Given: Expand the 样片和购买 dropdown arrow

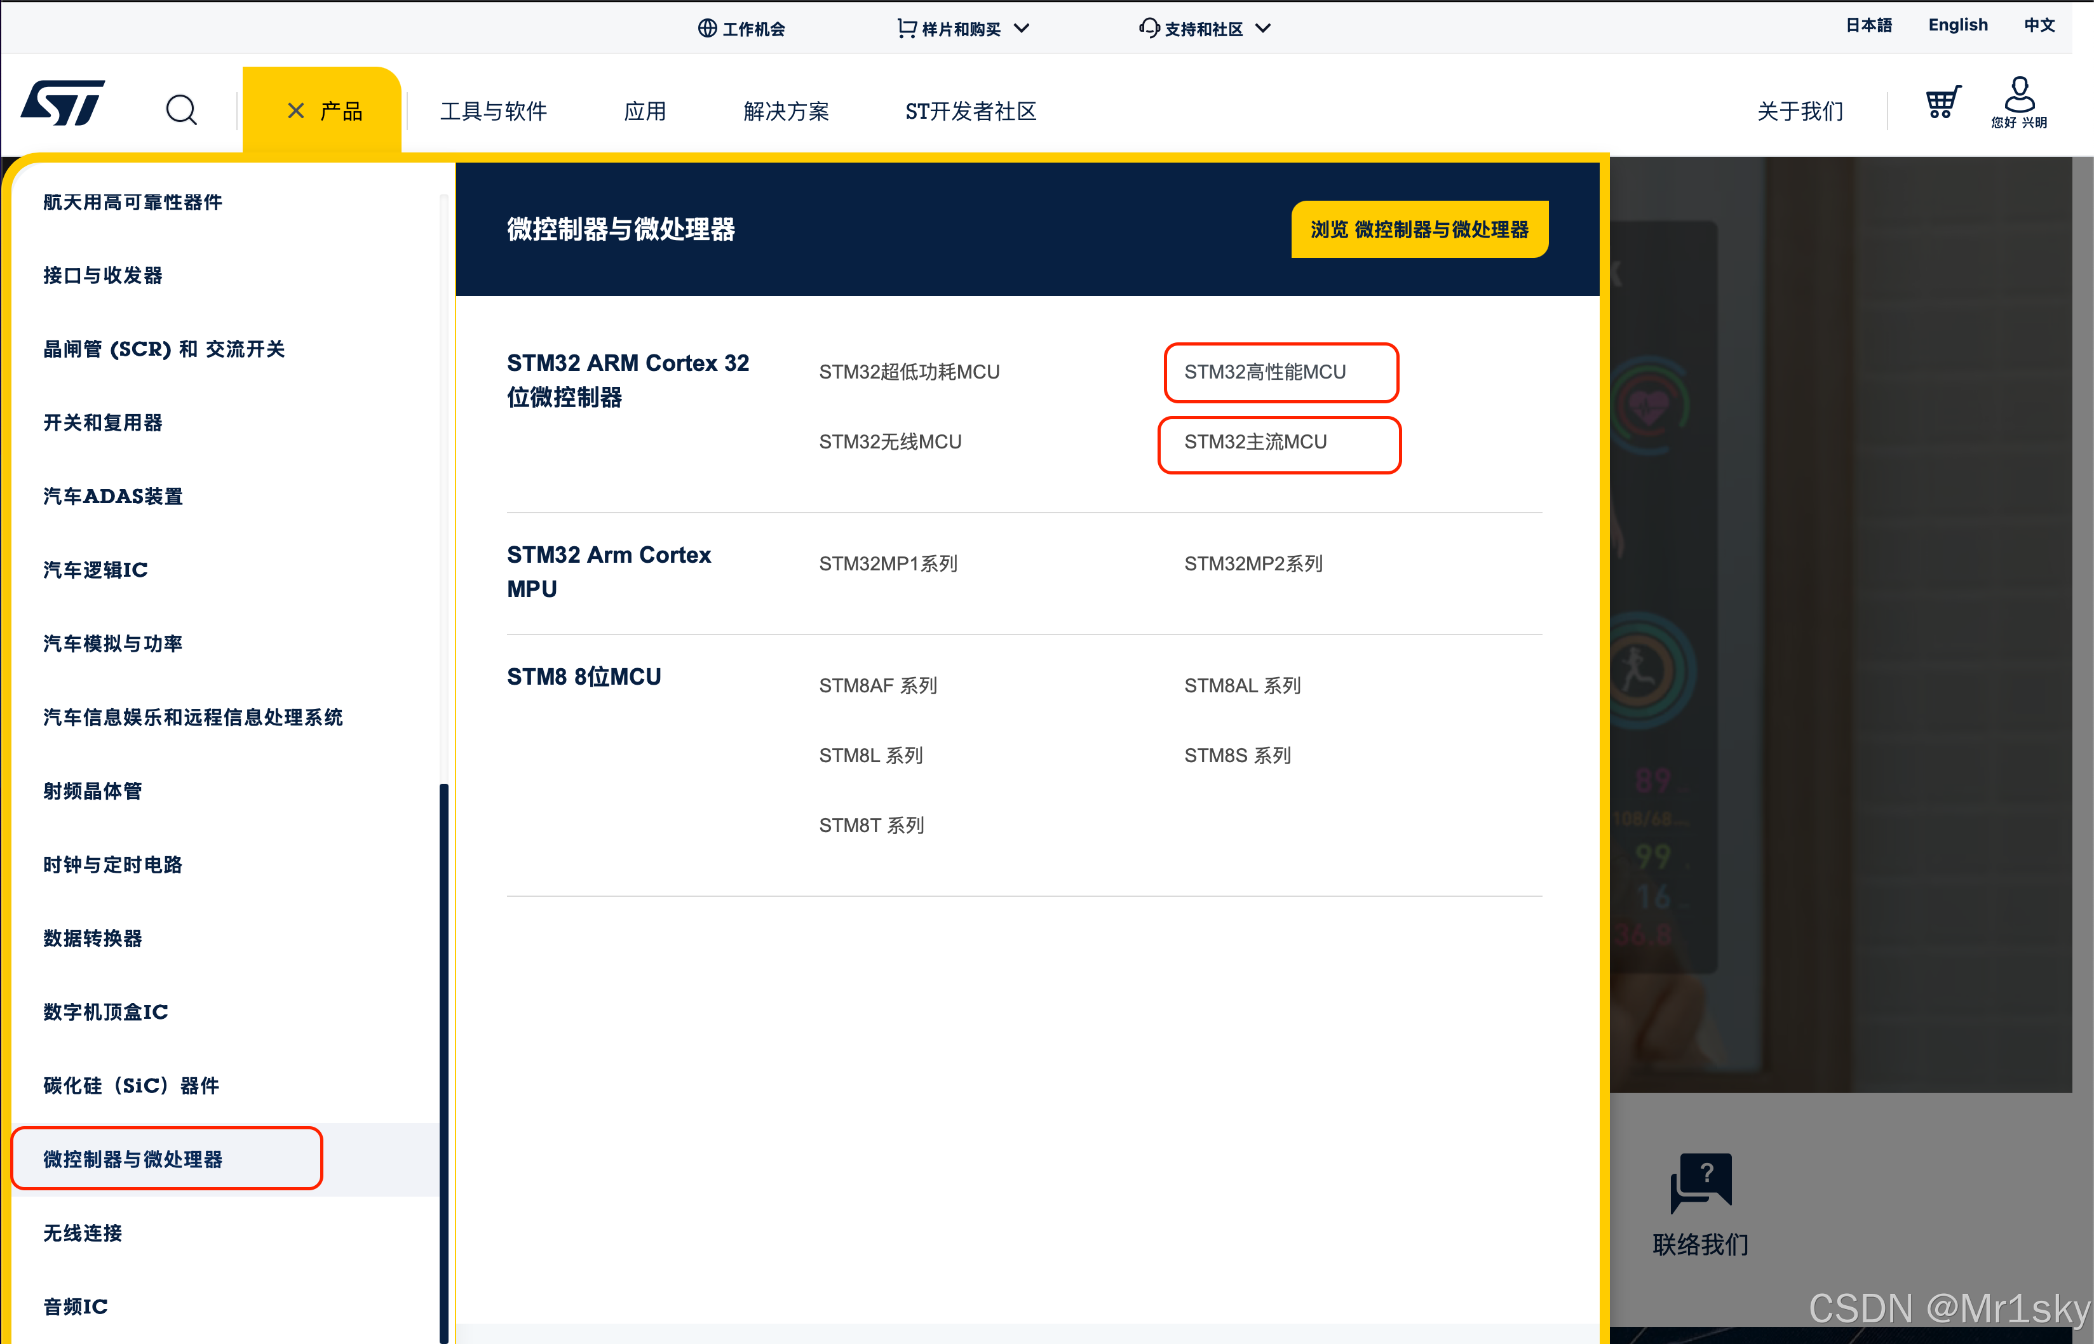Looking at the screenshot, I should coord(1022,28).
